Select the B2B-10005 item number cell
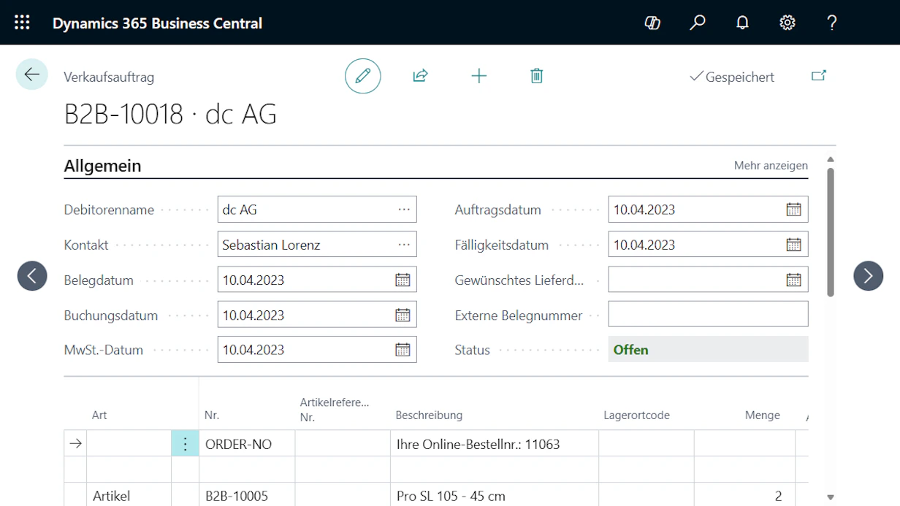900x506 pixels. tap(247, 496)
